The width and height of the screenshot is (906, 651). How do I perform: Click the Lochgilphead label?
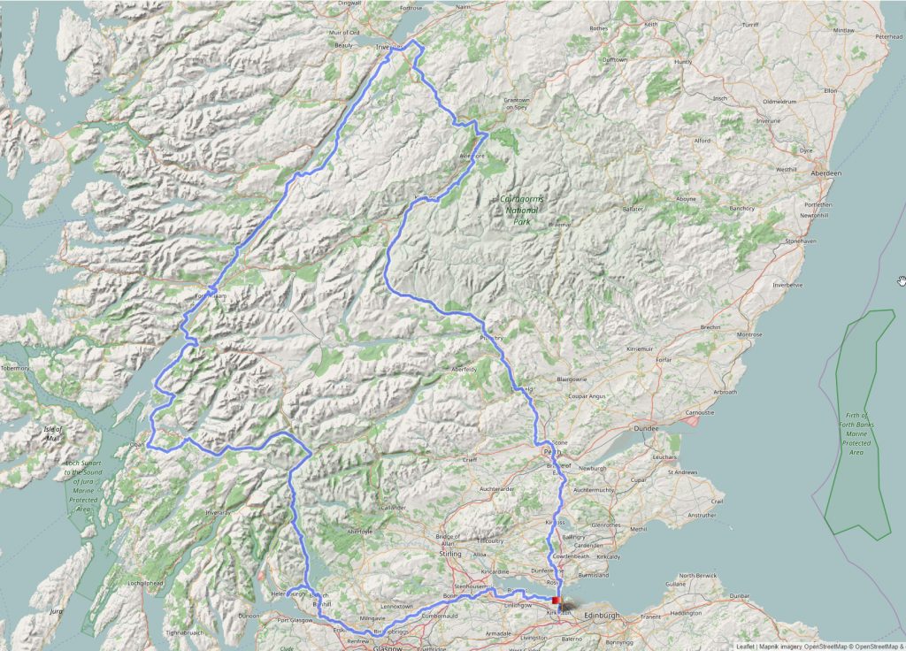[145, 584]
